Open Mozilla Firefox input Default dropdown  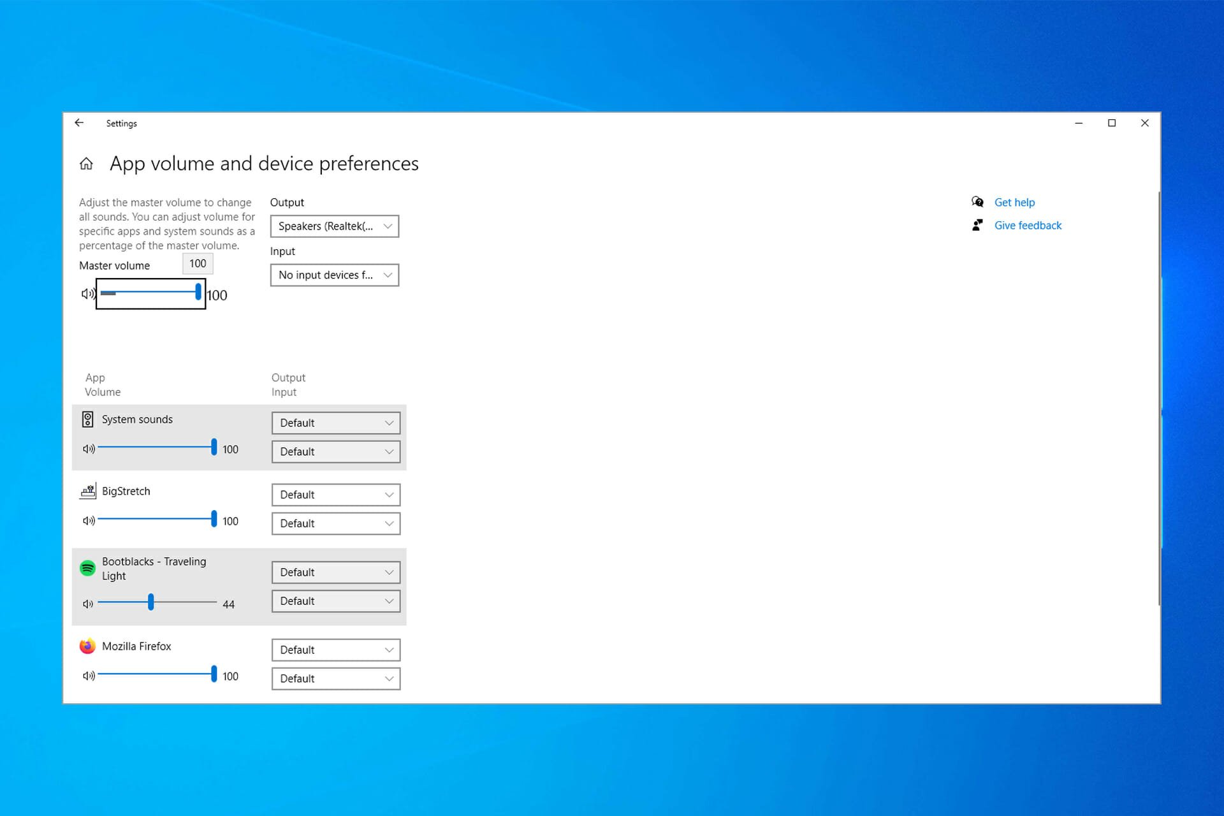coord(336,679)
